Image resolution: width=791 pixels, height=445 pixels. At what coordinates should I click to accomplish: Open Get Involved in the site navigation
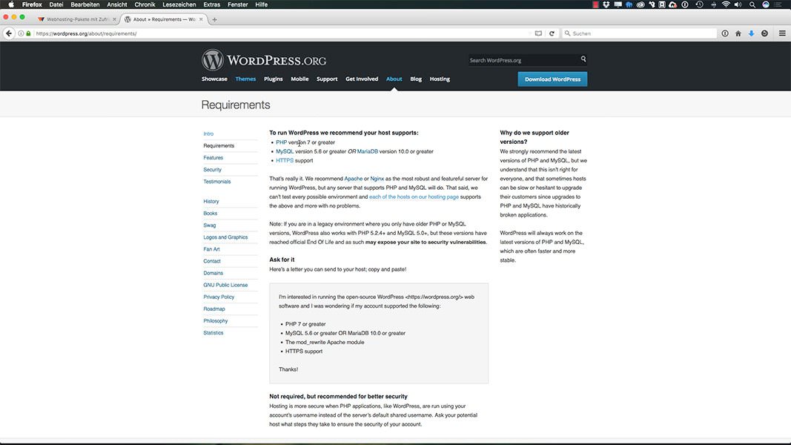[362, 79]
